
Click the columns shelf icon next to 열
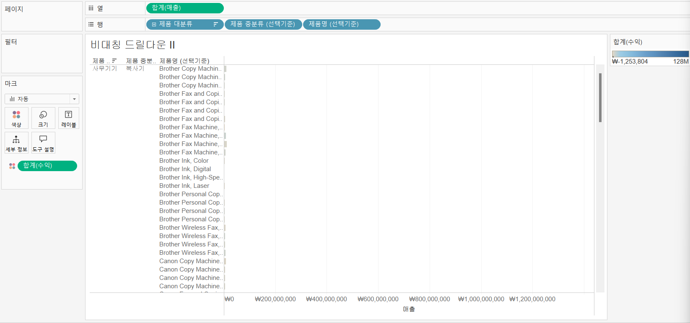(x=91, y=8)
